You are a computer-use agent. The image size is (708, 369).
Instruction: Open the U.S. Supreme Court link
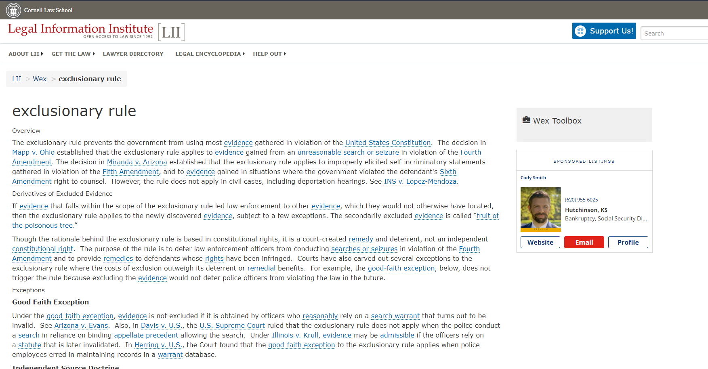click(232, 325)
